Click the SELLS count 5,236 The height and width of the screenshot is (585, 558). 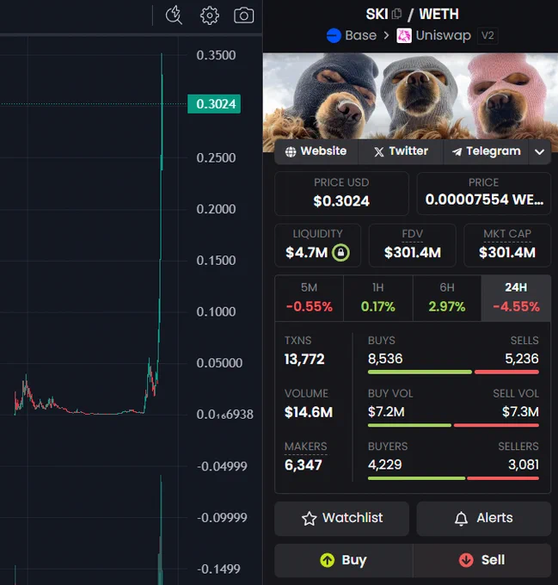pos(522,359)
